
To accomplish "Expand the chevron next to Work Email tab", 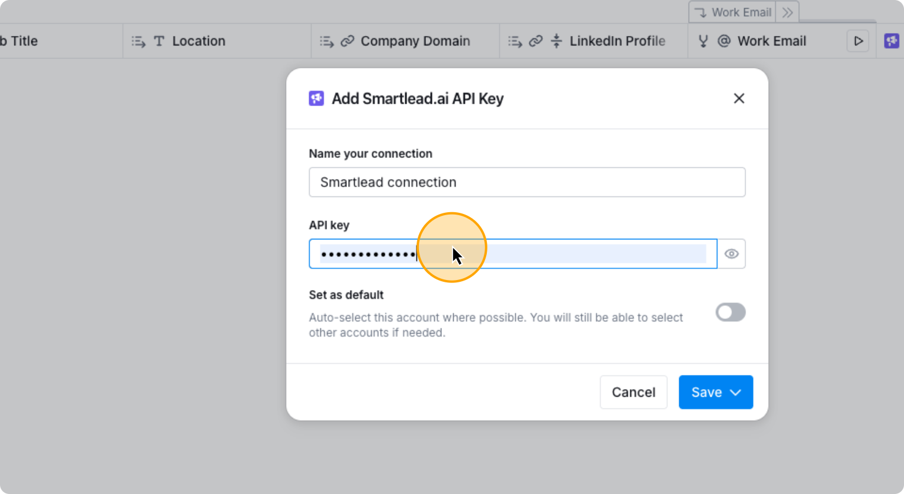I will (x=787, y=12).
